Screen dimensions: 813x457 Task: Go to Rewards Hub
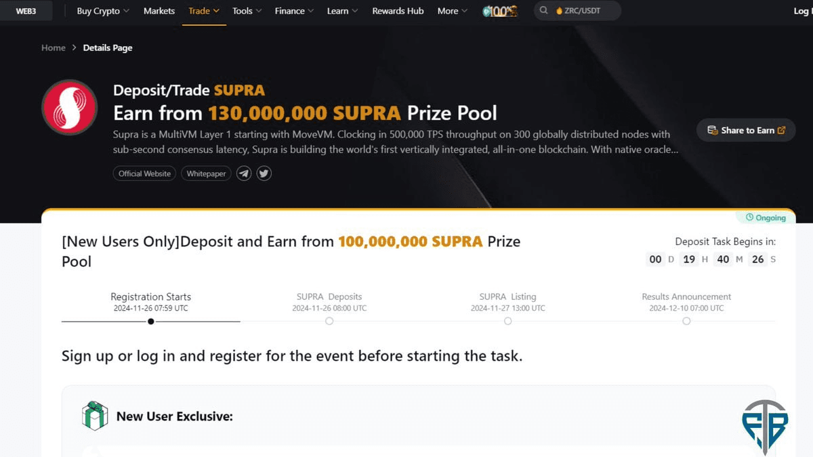tap(398, 11)
